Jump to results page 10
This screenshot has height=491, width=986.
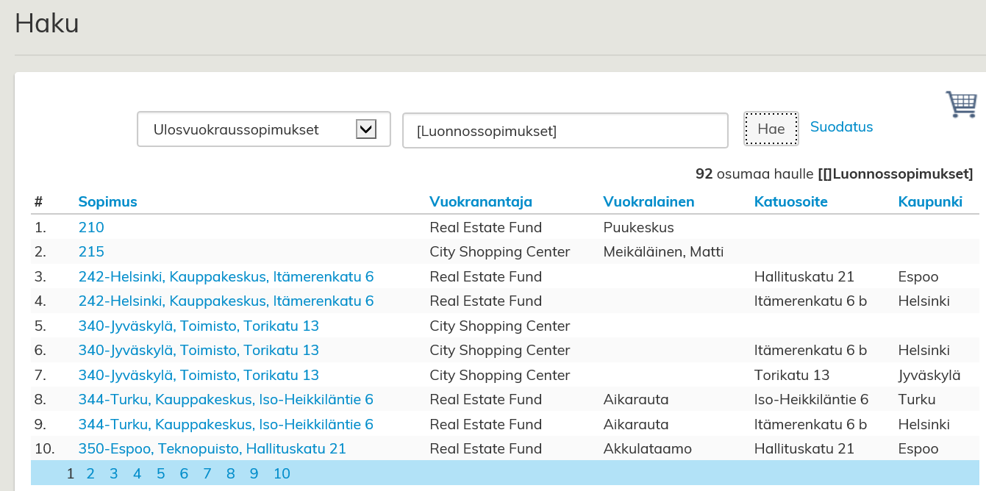pyautogui.click(x=282, y=473)
